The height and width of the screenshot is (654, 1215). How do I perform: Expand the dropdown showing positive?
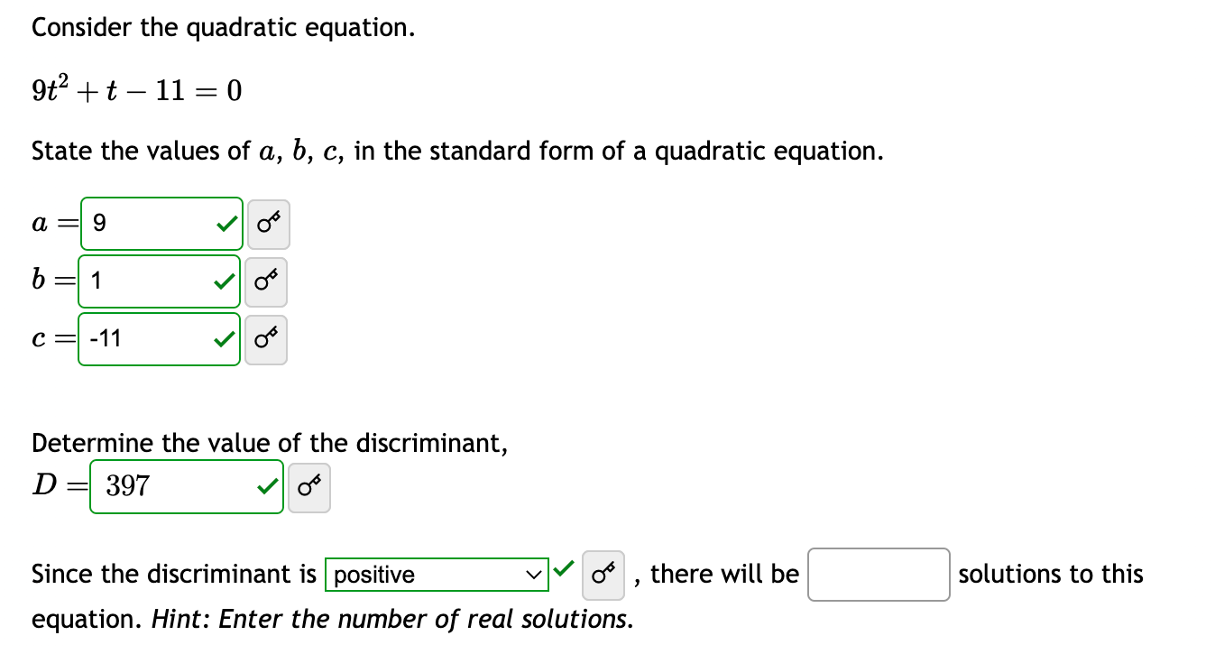tap(436, 575)
